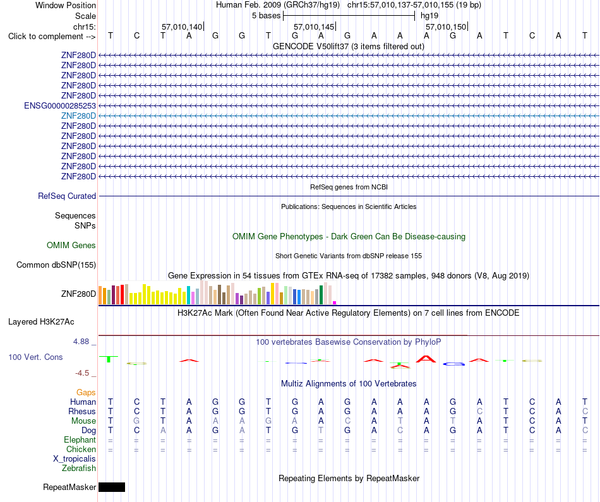Screen dimensions: 600x502
Task: Open 'Short Genetic Variants from dbSNP release 155' title
Action: [349, 256]
